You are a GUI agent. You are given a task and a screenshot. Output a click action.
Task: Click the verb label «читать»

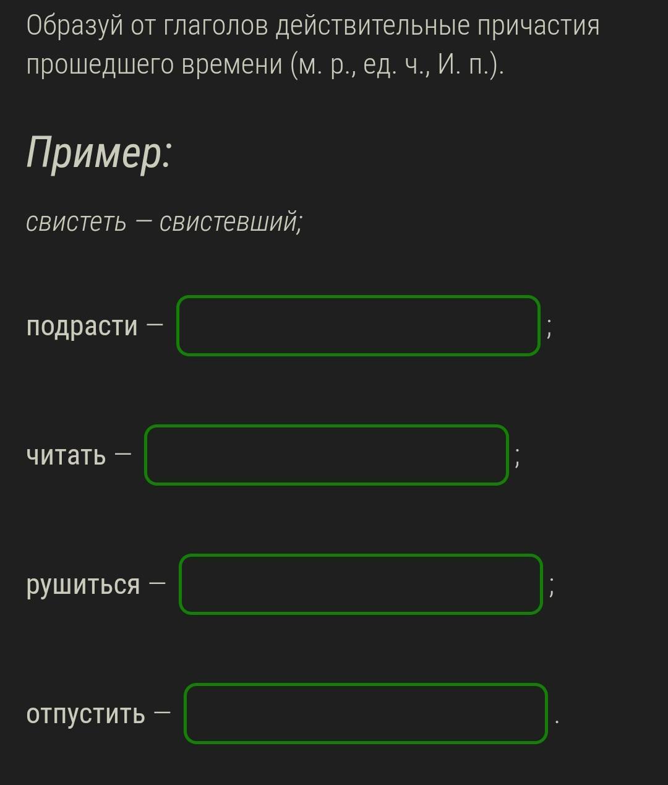point(66,456)
